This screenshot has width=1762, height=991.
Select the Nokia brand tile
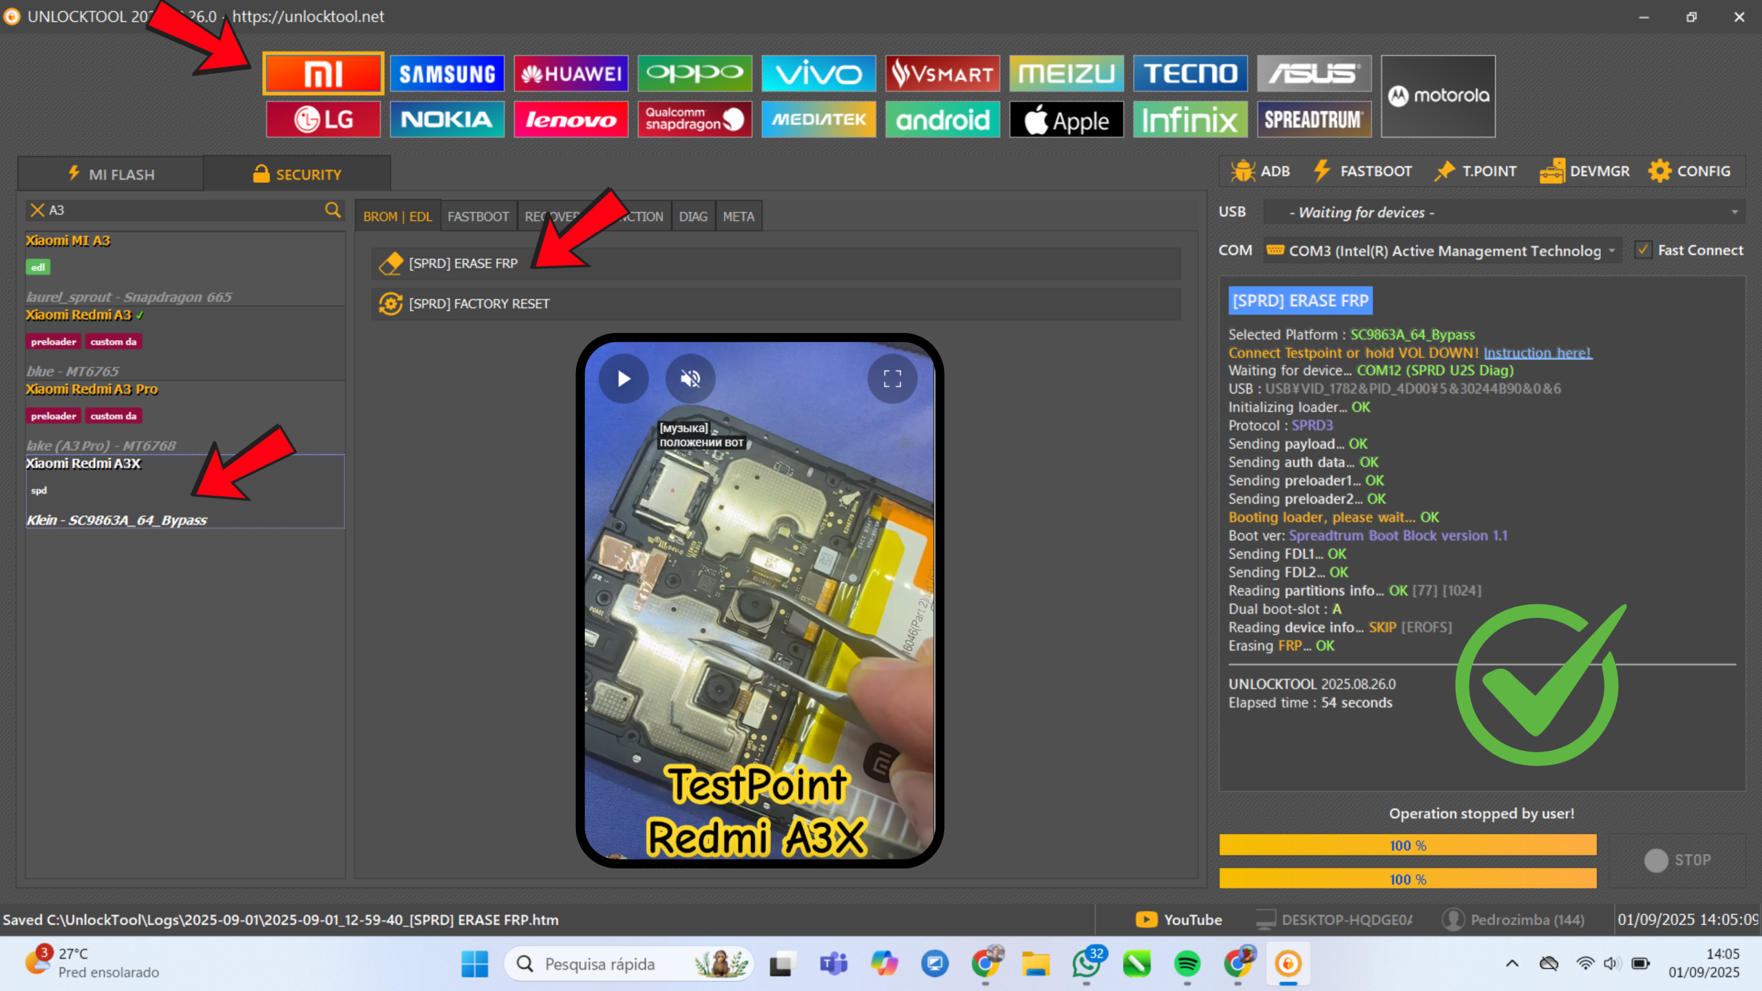(447, 119)
